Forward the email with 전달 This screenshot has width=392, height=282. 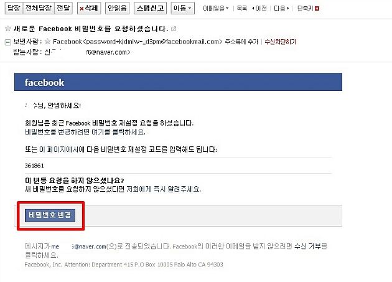[63, 8]
